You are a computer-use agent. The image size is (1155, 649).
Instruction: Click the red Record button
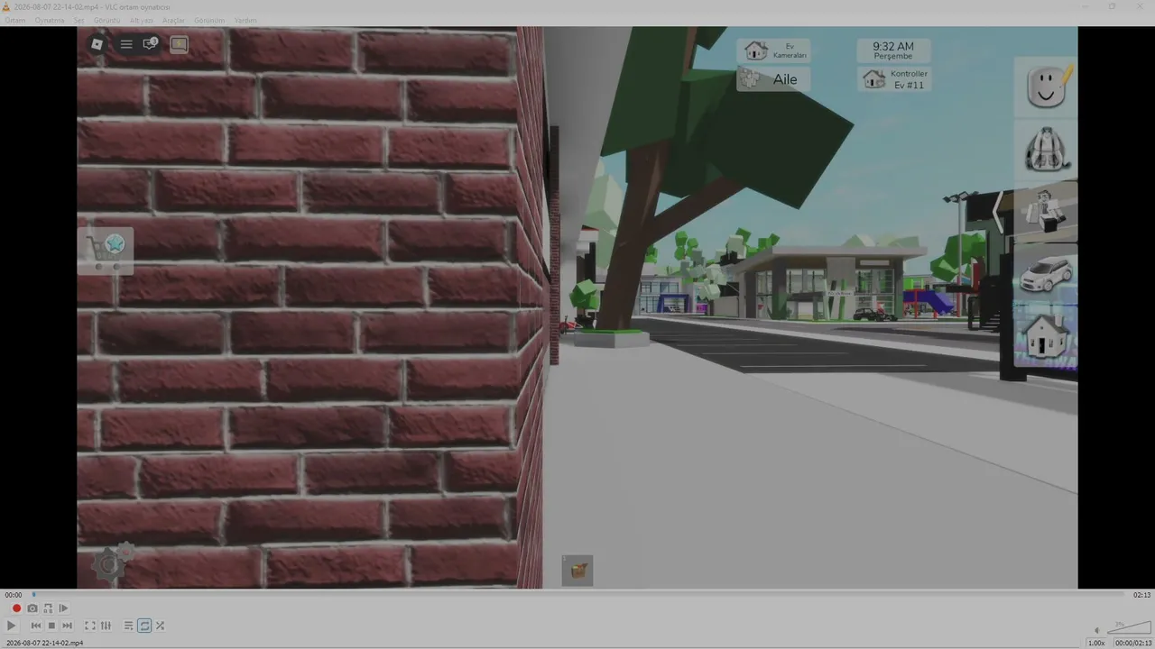[x=16, y=608]
